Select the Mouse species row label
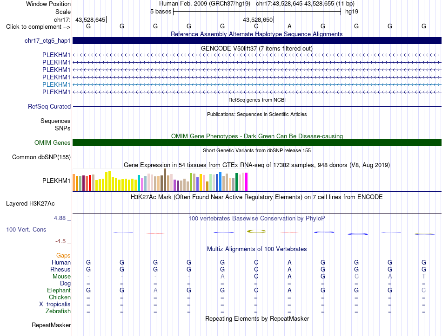Viewport: 442px width, 336px height. [61, 277]
